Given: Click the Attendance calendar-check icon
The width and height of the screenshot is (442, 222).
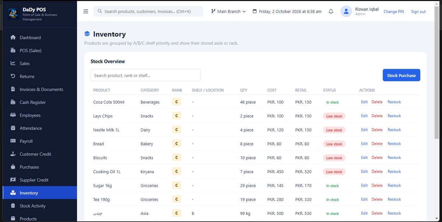Looking at the screenshot, I should point(13,128).
